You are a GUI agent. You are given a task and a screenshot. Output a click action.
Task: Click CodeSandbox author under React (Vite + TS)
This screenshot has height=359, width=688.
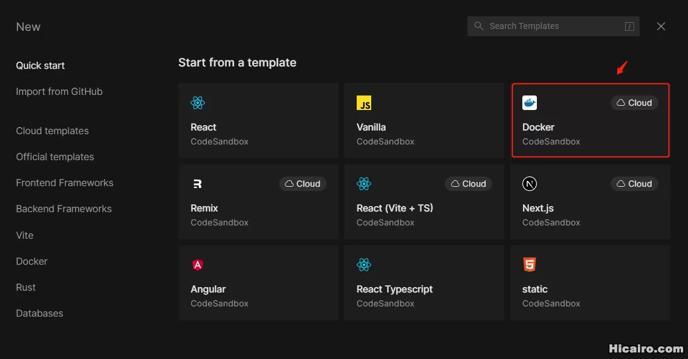(385, 222)
